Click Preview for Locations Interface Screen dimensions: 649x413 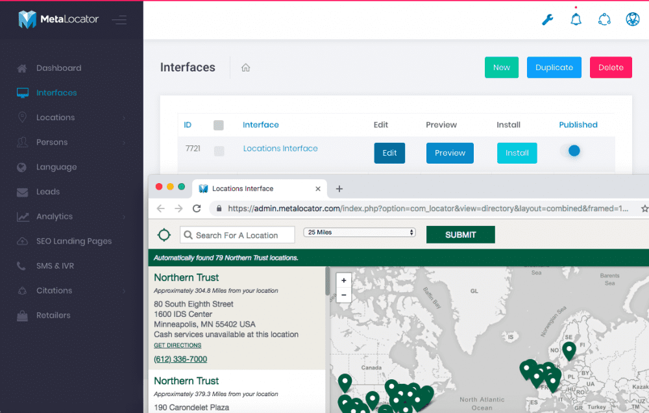[450, 153]
